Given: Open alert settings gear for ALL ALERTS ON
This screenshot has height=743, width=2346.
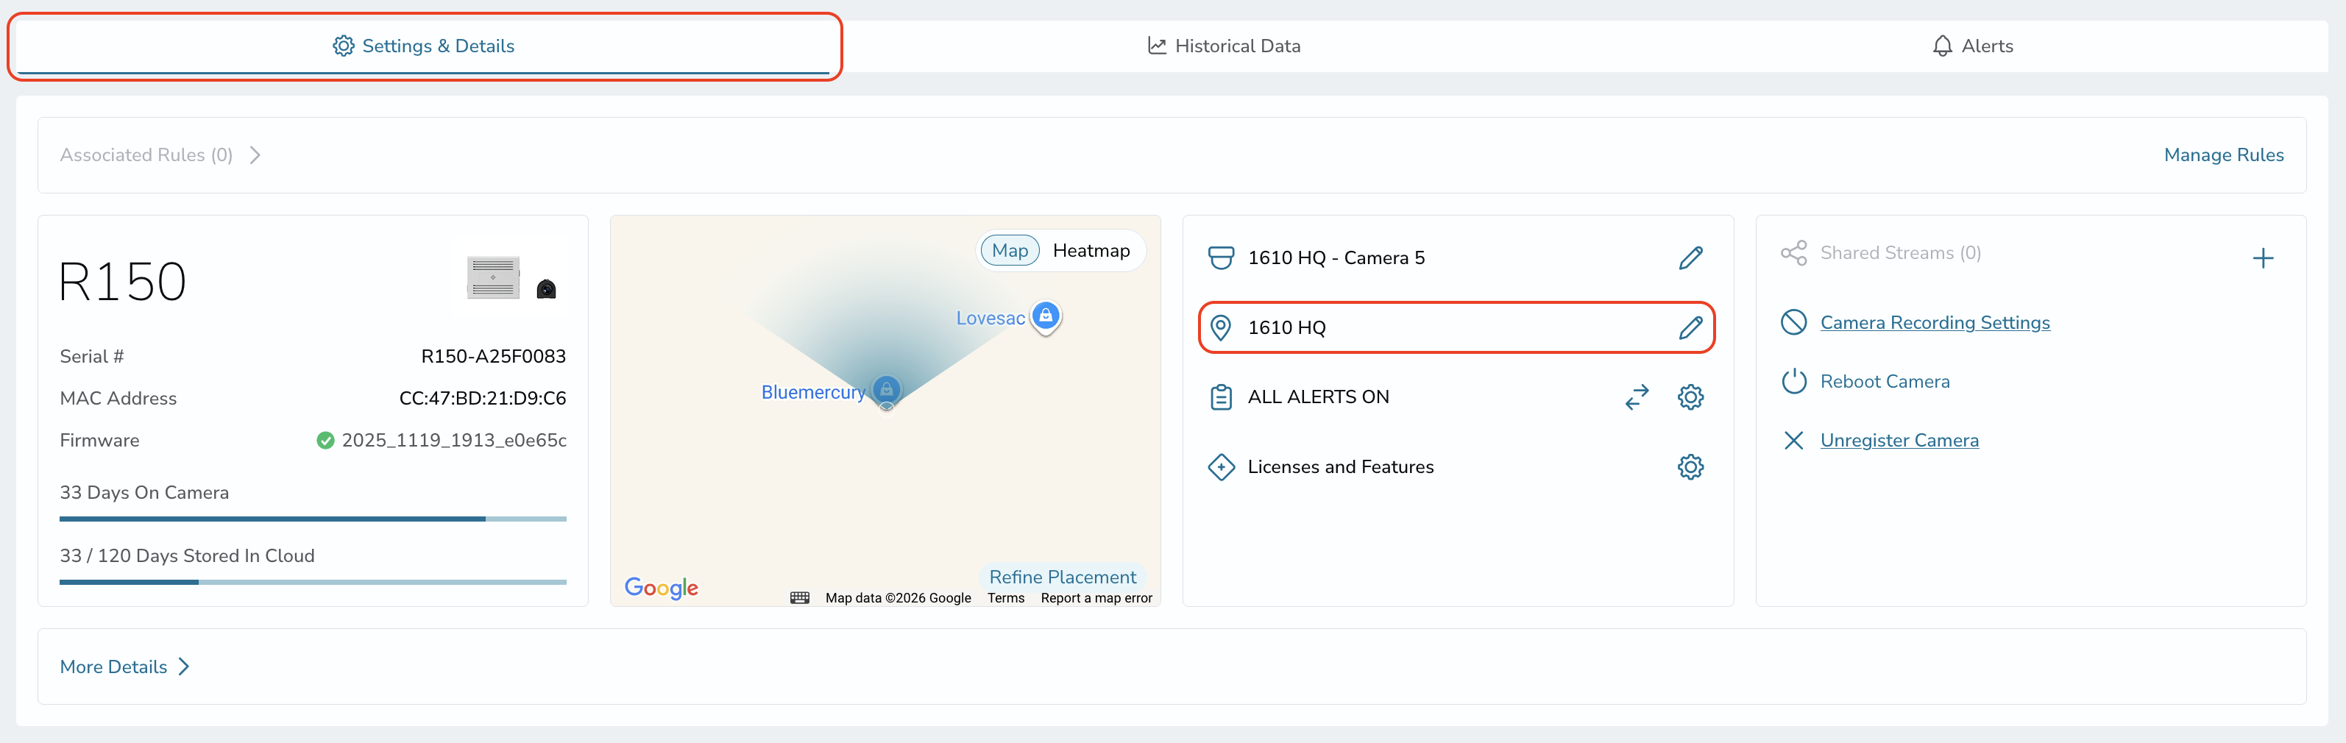Looking at the screenshot, I should coord(1690,397).
